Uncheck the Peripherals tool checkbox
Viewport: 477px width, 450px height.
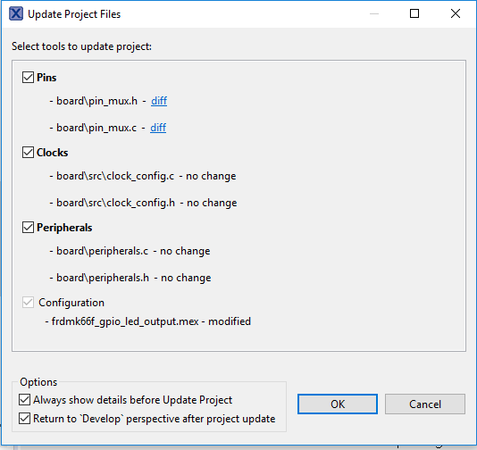tap(28, 228)
